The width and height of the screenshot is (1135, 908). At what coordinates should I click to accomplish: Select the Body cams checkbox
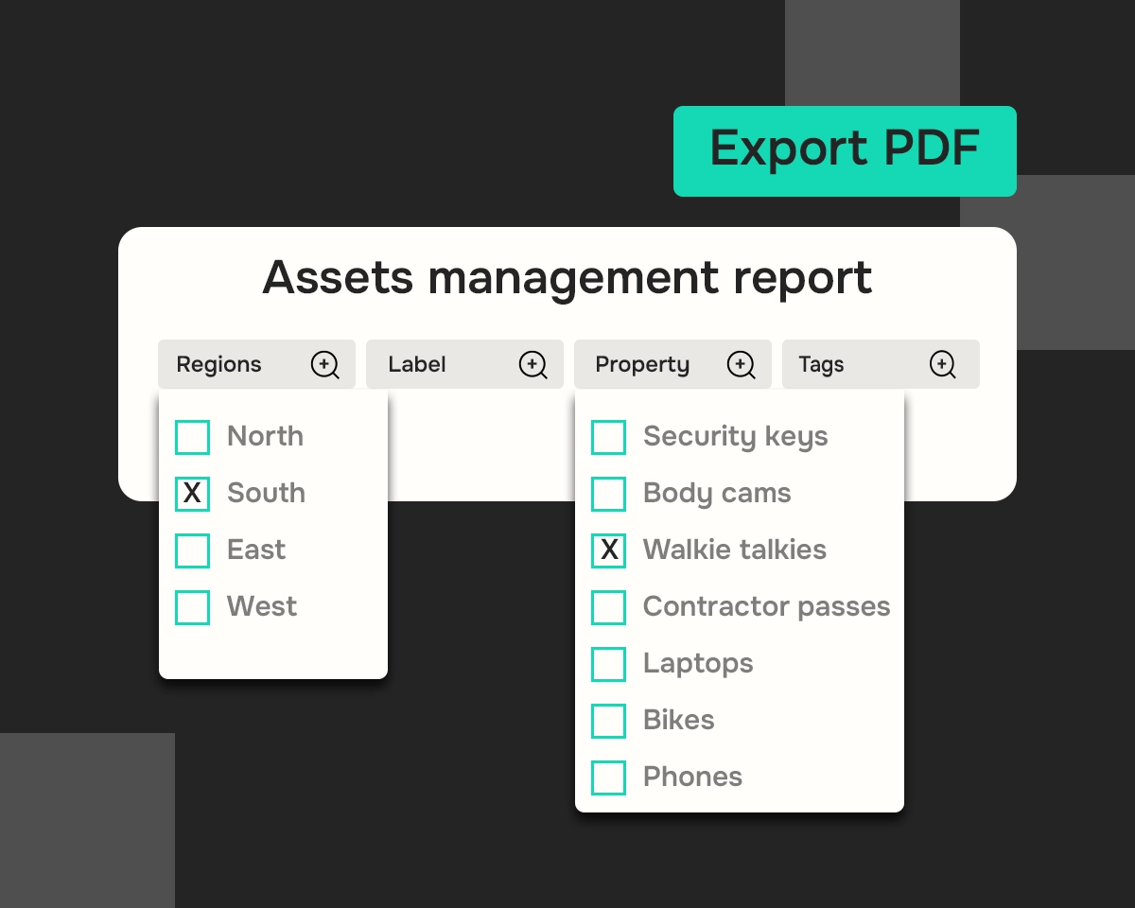pos(608,494)
